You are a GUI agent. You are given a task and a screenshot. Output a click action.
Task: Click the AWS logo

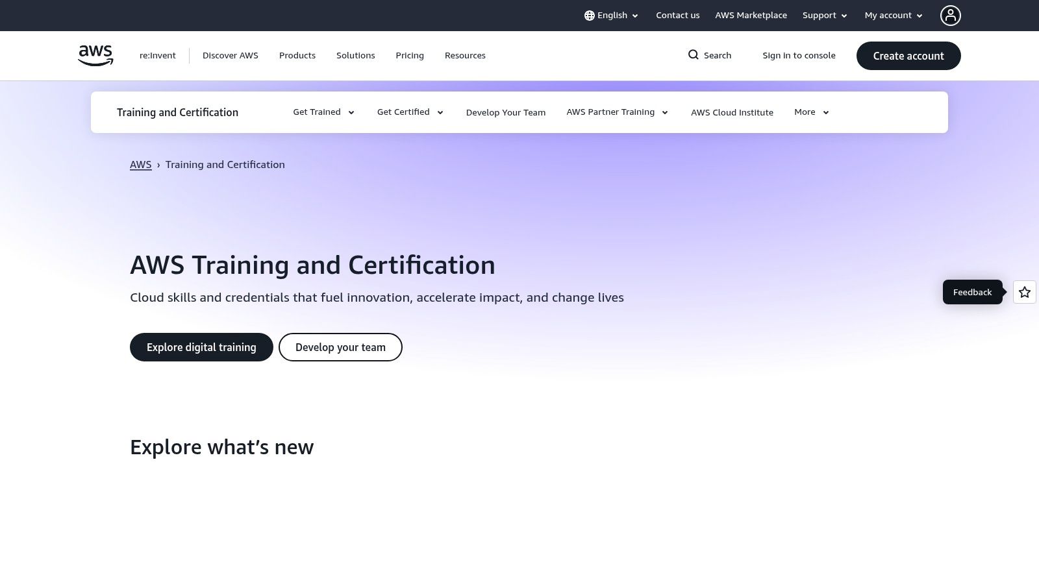(x=95, y=55)
